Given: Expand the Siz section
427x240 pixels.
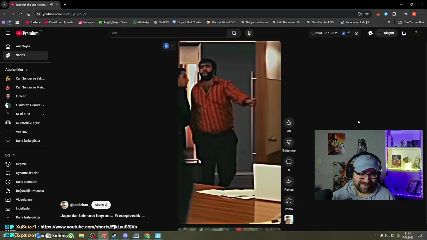Looking at the screenshot, I should tap(10, 155).
